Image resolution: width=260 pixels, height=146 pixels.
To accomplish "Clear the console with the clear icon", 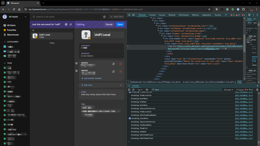I will [133, 90].
